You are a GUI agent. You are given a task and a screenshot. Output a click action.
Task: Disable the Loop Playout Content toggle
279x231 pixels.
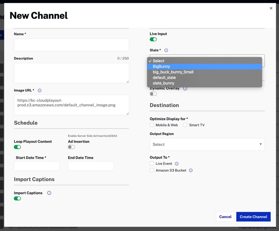click(x=17, y=147)
